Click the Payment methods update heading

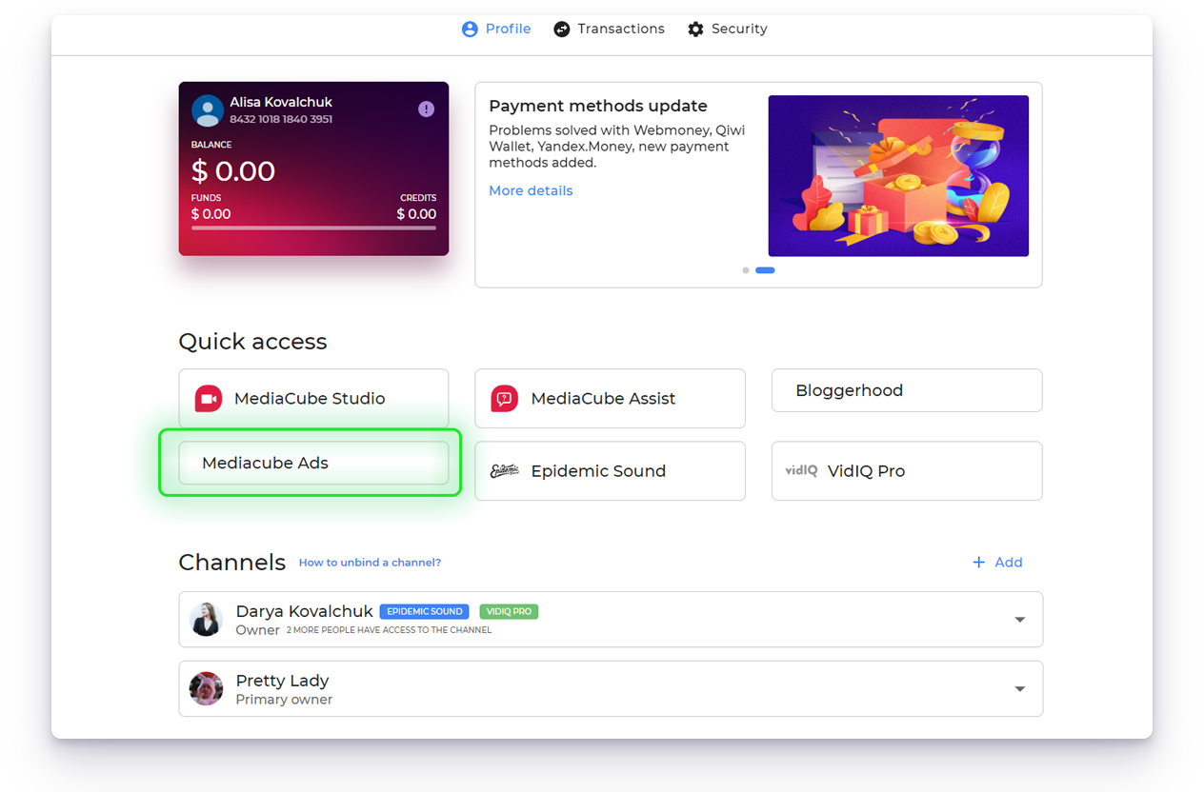click(598, 106)
